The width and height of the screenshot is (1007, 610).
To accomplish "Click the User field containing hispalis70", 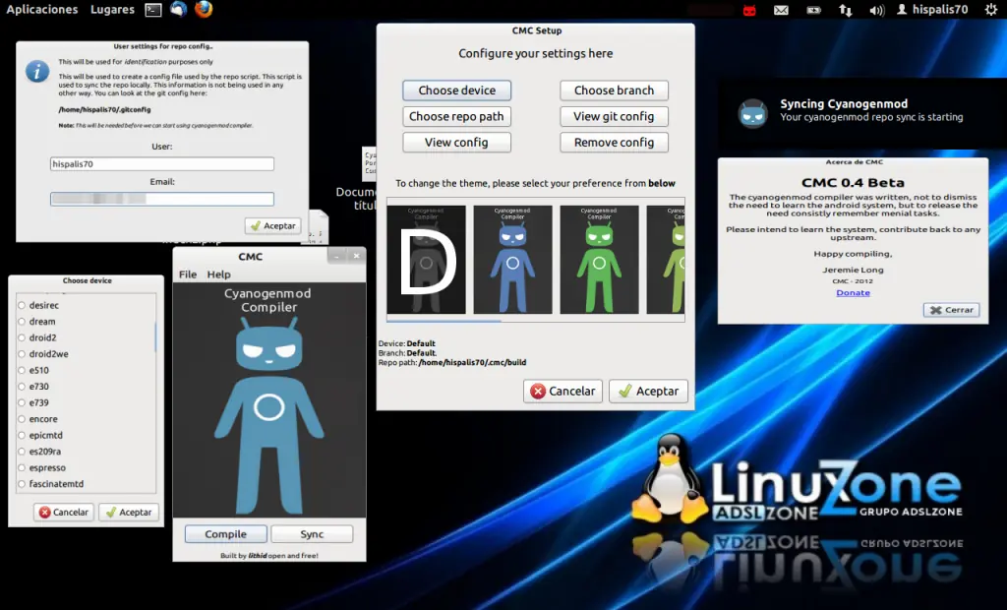I will coord(162,164).
